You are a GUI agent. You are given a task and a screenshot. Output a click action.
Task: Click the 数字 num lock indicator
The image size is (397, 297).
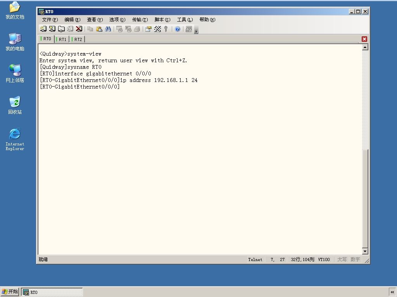tap(355, 259)
